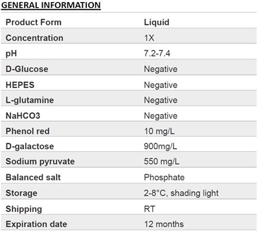Click the GENERAL INFORMATION heading
The width and height of the screenshot is (259, 234).
click(x=51, y=5)
